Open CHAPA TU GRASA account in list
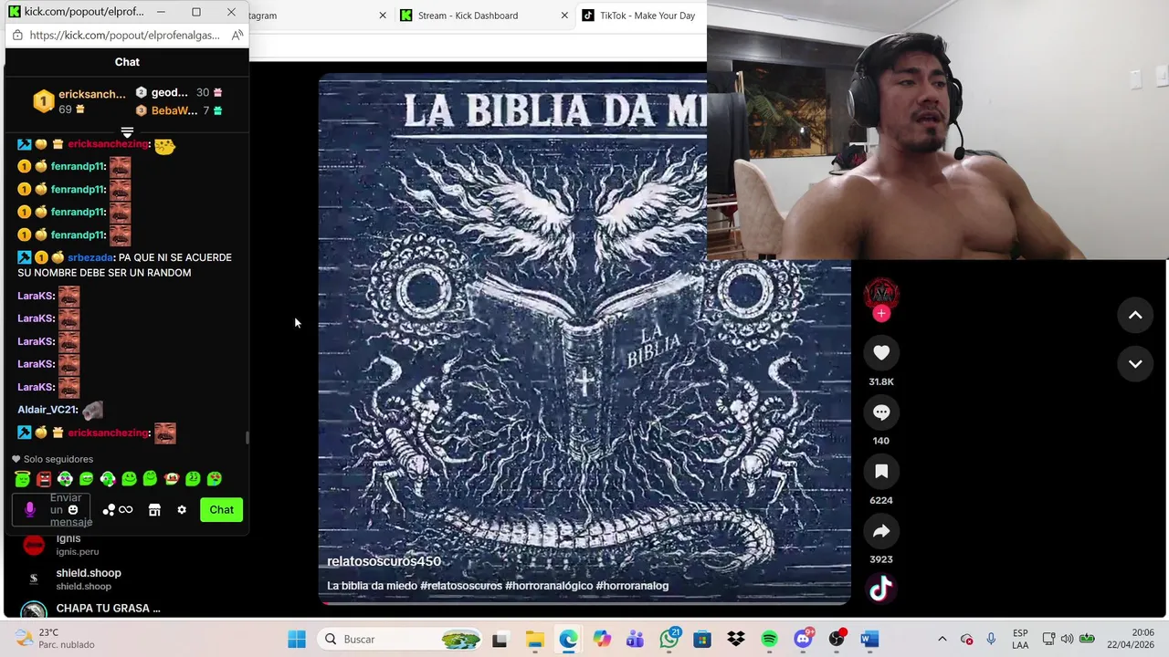Image resolution: width=1169 pixels, height=657 pixels. 91,609
